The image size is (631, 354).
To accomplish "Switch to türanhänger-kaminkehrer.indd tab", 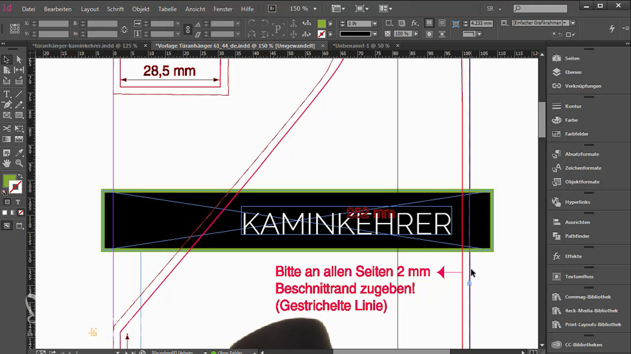I will pyautogui.click(x=85, y=46).
